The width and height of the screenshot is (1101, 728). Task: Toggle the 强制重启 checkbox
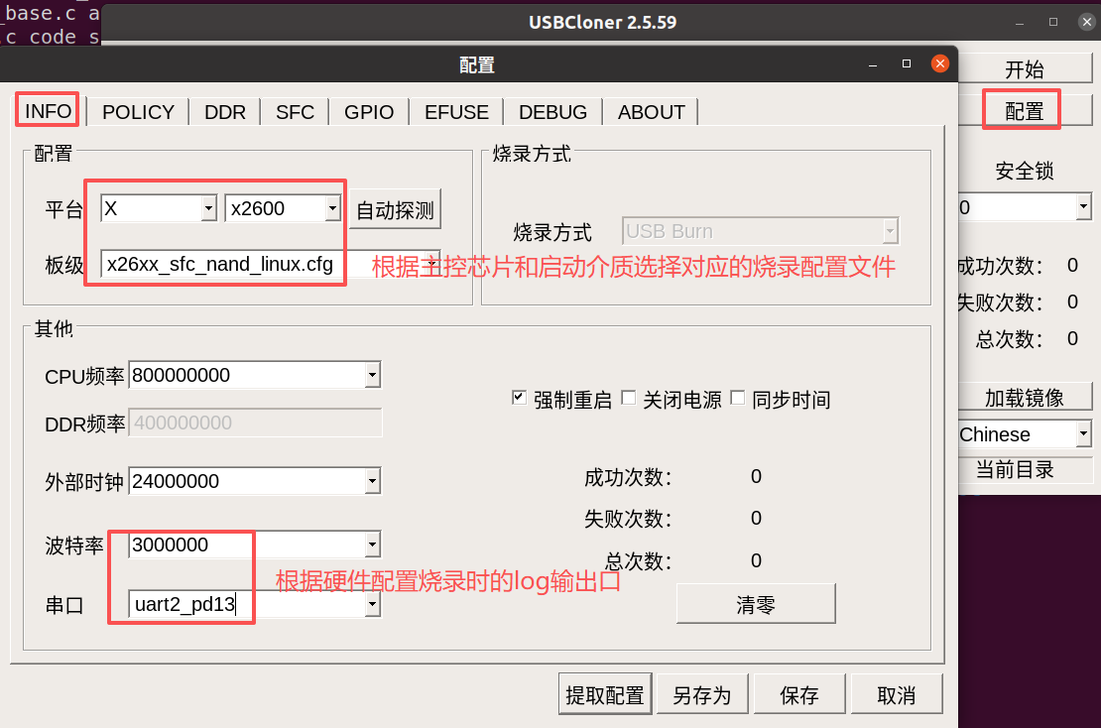coord(519,398)
